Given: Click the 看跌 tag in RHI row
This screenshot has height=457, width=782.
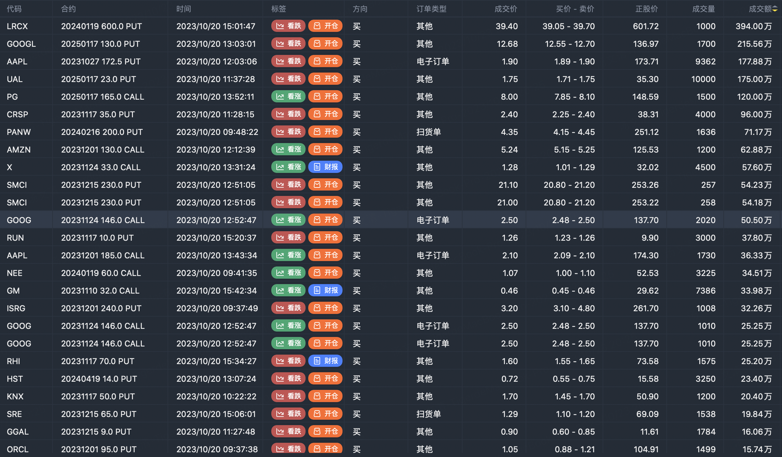Looking at the screenshot, I should [288, 361].
